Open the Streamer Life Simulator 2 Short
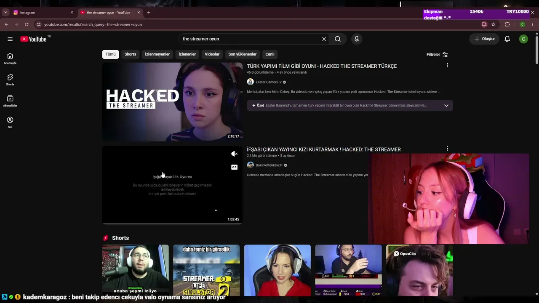The image size is (539, 303). tap(206, 270)
